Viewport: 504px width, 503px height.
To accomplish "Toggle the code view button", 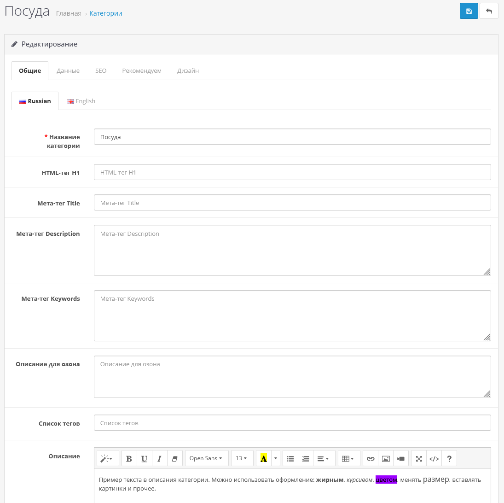I will (x=434, y=458).
